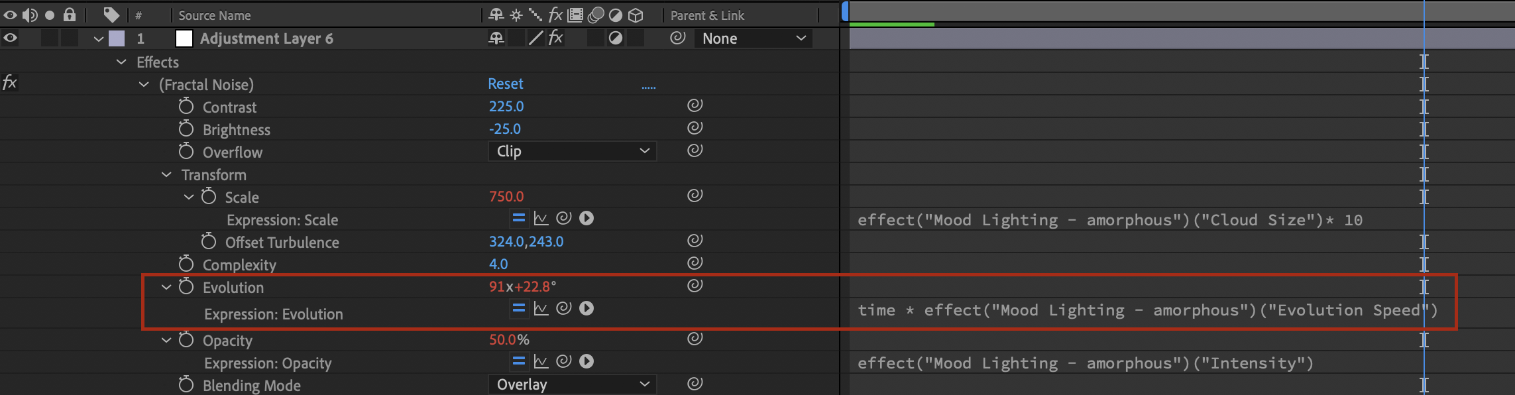Click Scale expression pick whip
Image resolution: width=1515 pixels, height=395 pixels.
click(564, 218)
